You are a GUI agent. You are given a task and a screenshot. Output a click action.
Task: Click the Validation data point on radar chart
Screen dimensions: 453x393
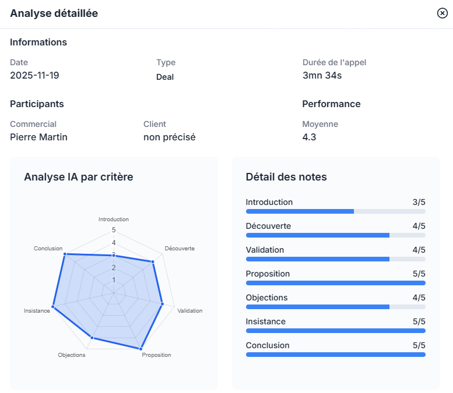click(x=162, y=304)
